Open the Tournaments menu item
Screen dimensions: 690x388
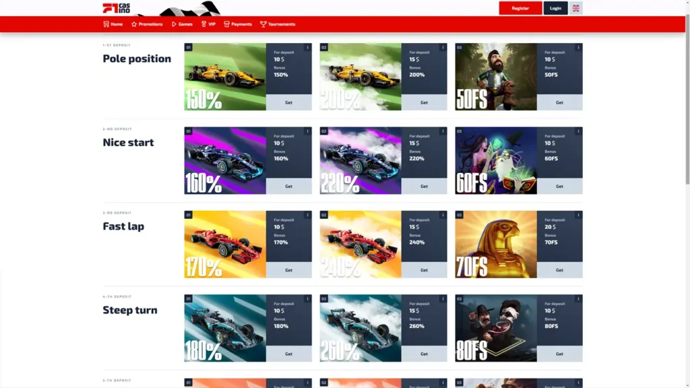(x=278, y=24)
